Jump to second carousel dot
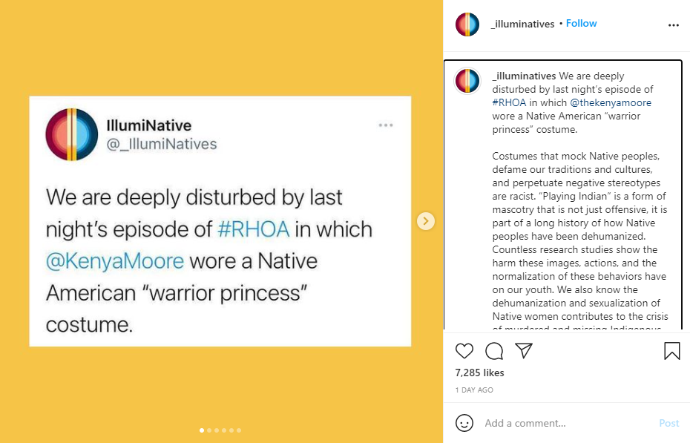Screen dimensions: 690x443 pyautogui.click(x=209, y=430)
